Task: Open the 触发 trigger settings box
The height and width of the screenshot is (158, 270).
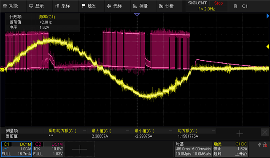Action: tap(230, 149)
